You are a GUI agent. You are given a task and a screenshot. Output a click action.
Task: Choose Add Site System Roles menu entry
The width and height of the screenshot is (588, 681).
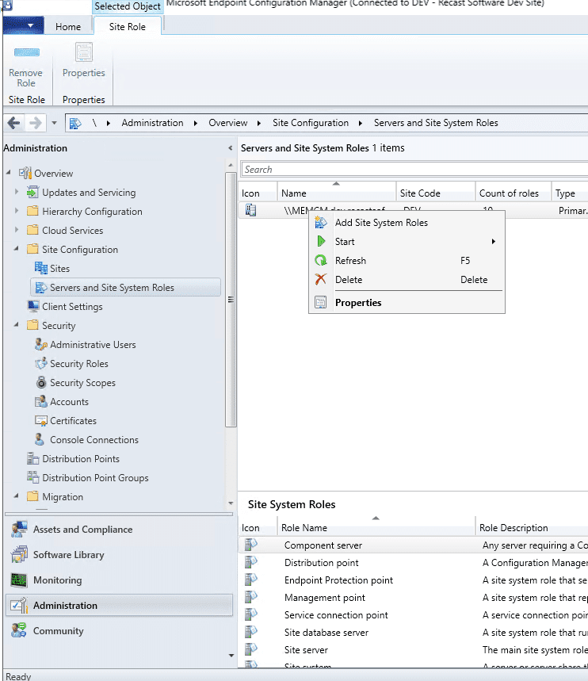[381, 223]
